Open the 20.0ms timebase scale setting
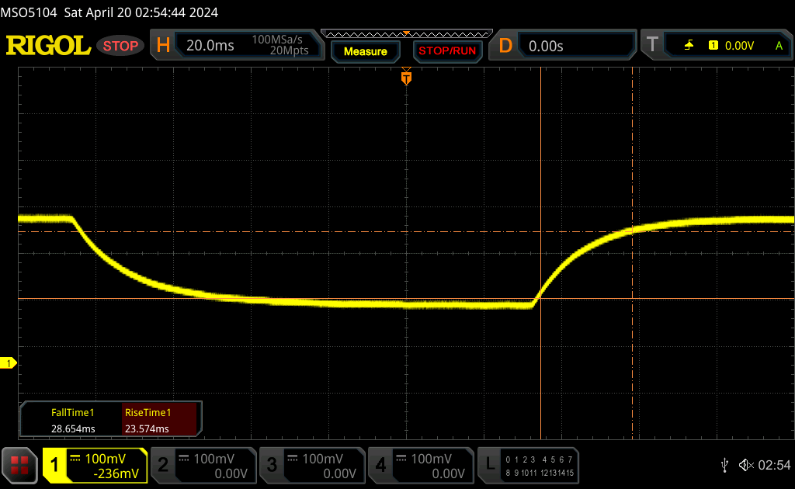The image size is (795, 489). [210, 46]
